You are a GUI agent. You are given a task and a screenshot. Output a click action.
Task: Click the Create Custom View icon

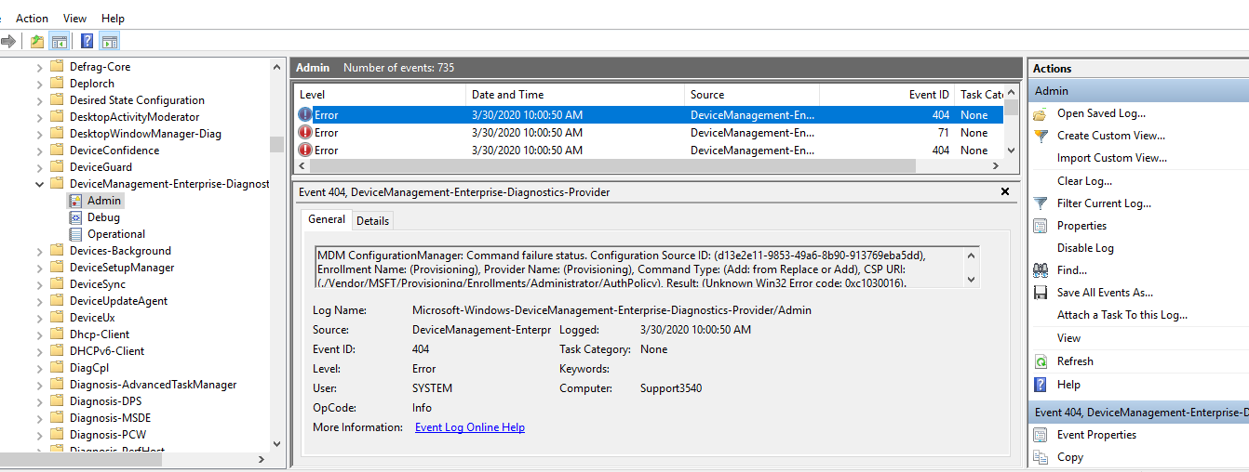1041,136
